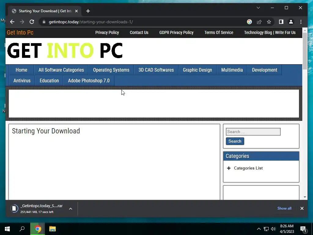313x235 pixels.
Task: Click the Chrome taskbar icon
Action: coord(38,229)
